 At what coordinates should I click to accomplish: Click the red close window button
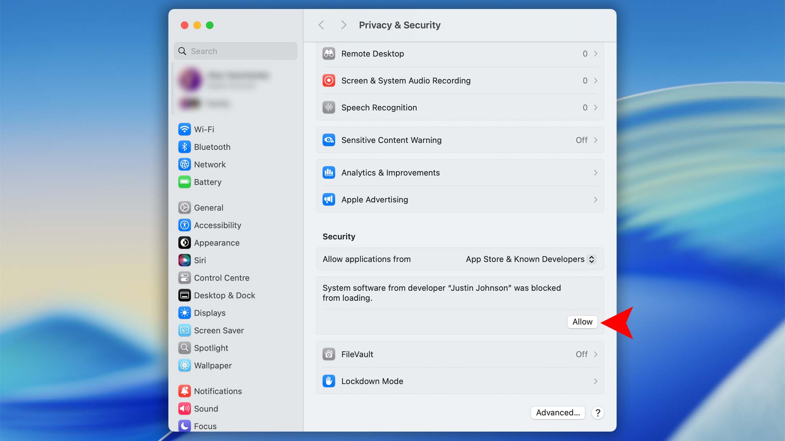point(184,25)
